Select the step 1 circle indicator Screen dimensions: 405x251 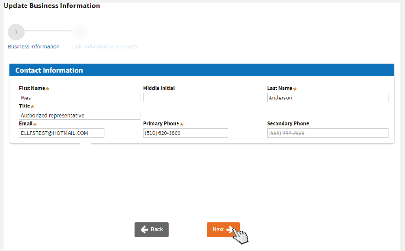pos(16,32)
